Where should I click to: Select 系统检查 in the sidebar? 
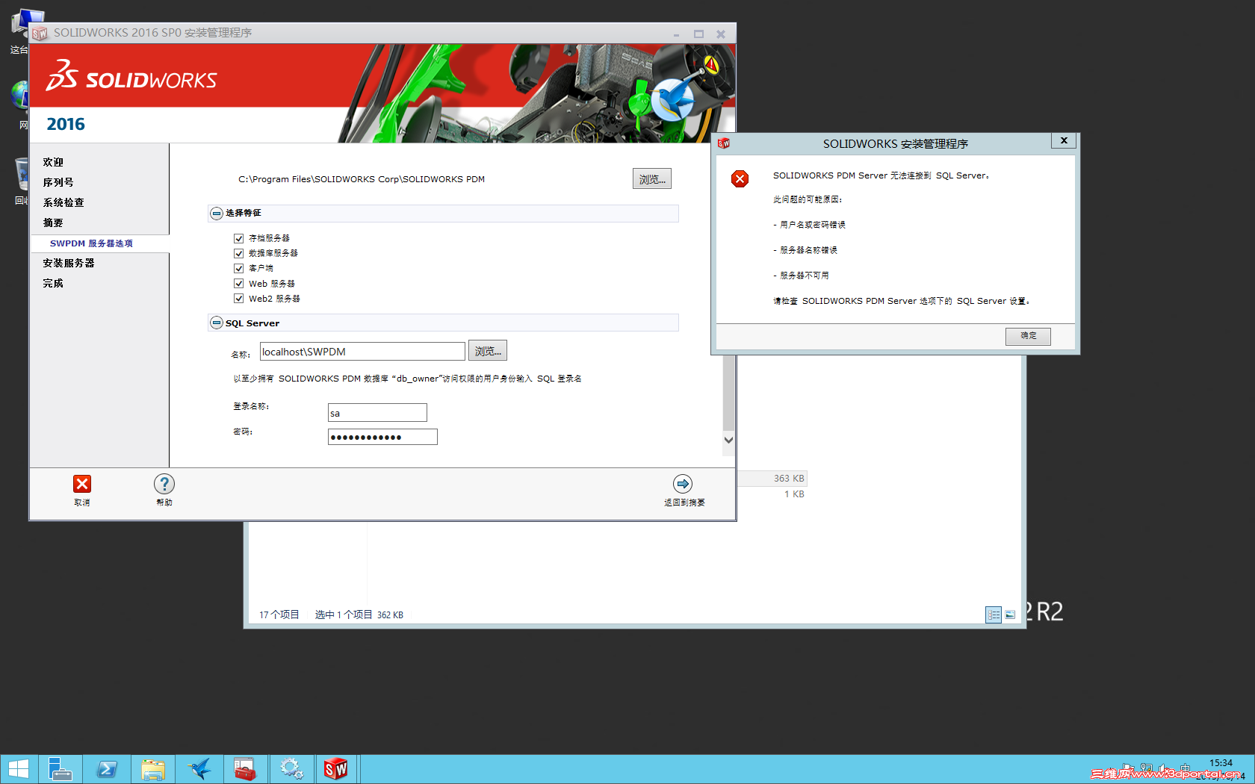(x=63, y=202)
